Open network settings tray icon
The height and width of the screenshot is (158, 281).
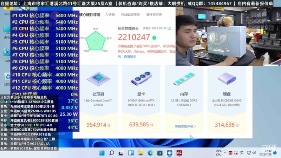click(x=249, y=153)
